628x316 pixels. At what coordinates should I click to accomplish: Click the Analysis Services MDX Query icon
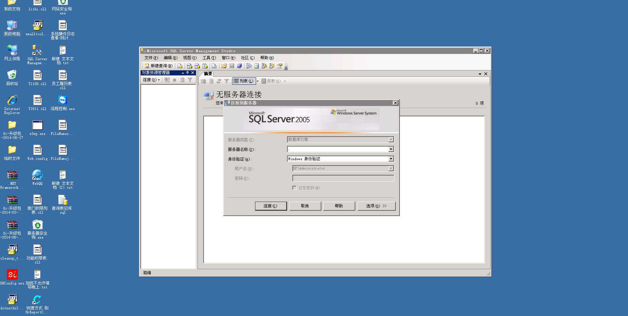click(x=190, y=66)
